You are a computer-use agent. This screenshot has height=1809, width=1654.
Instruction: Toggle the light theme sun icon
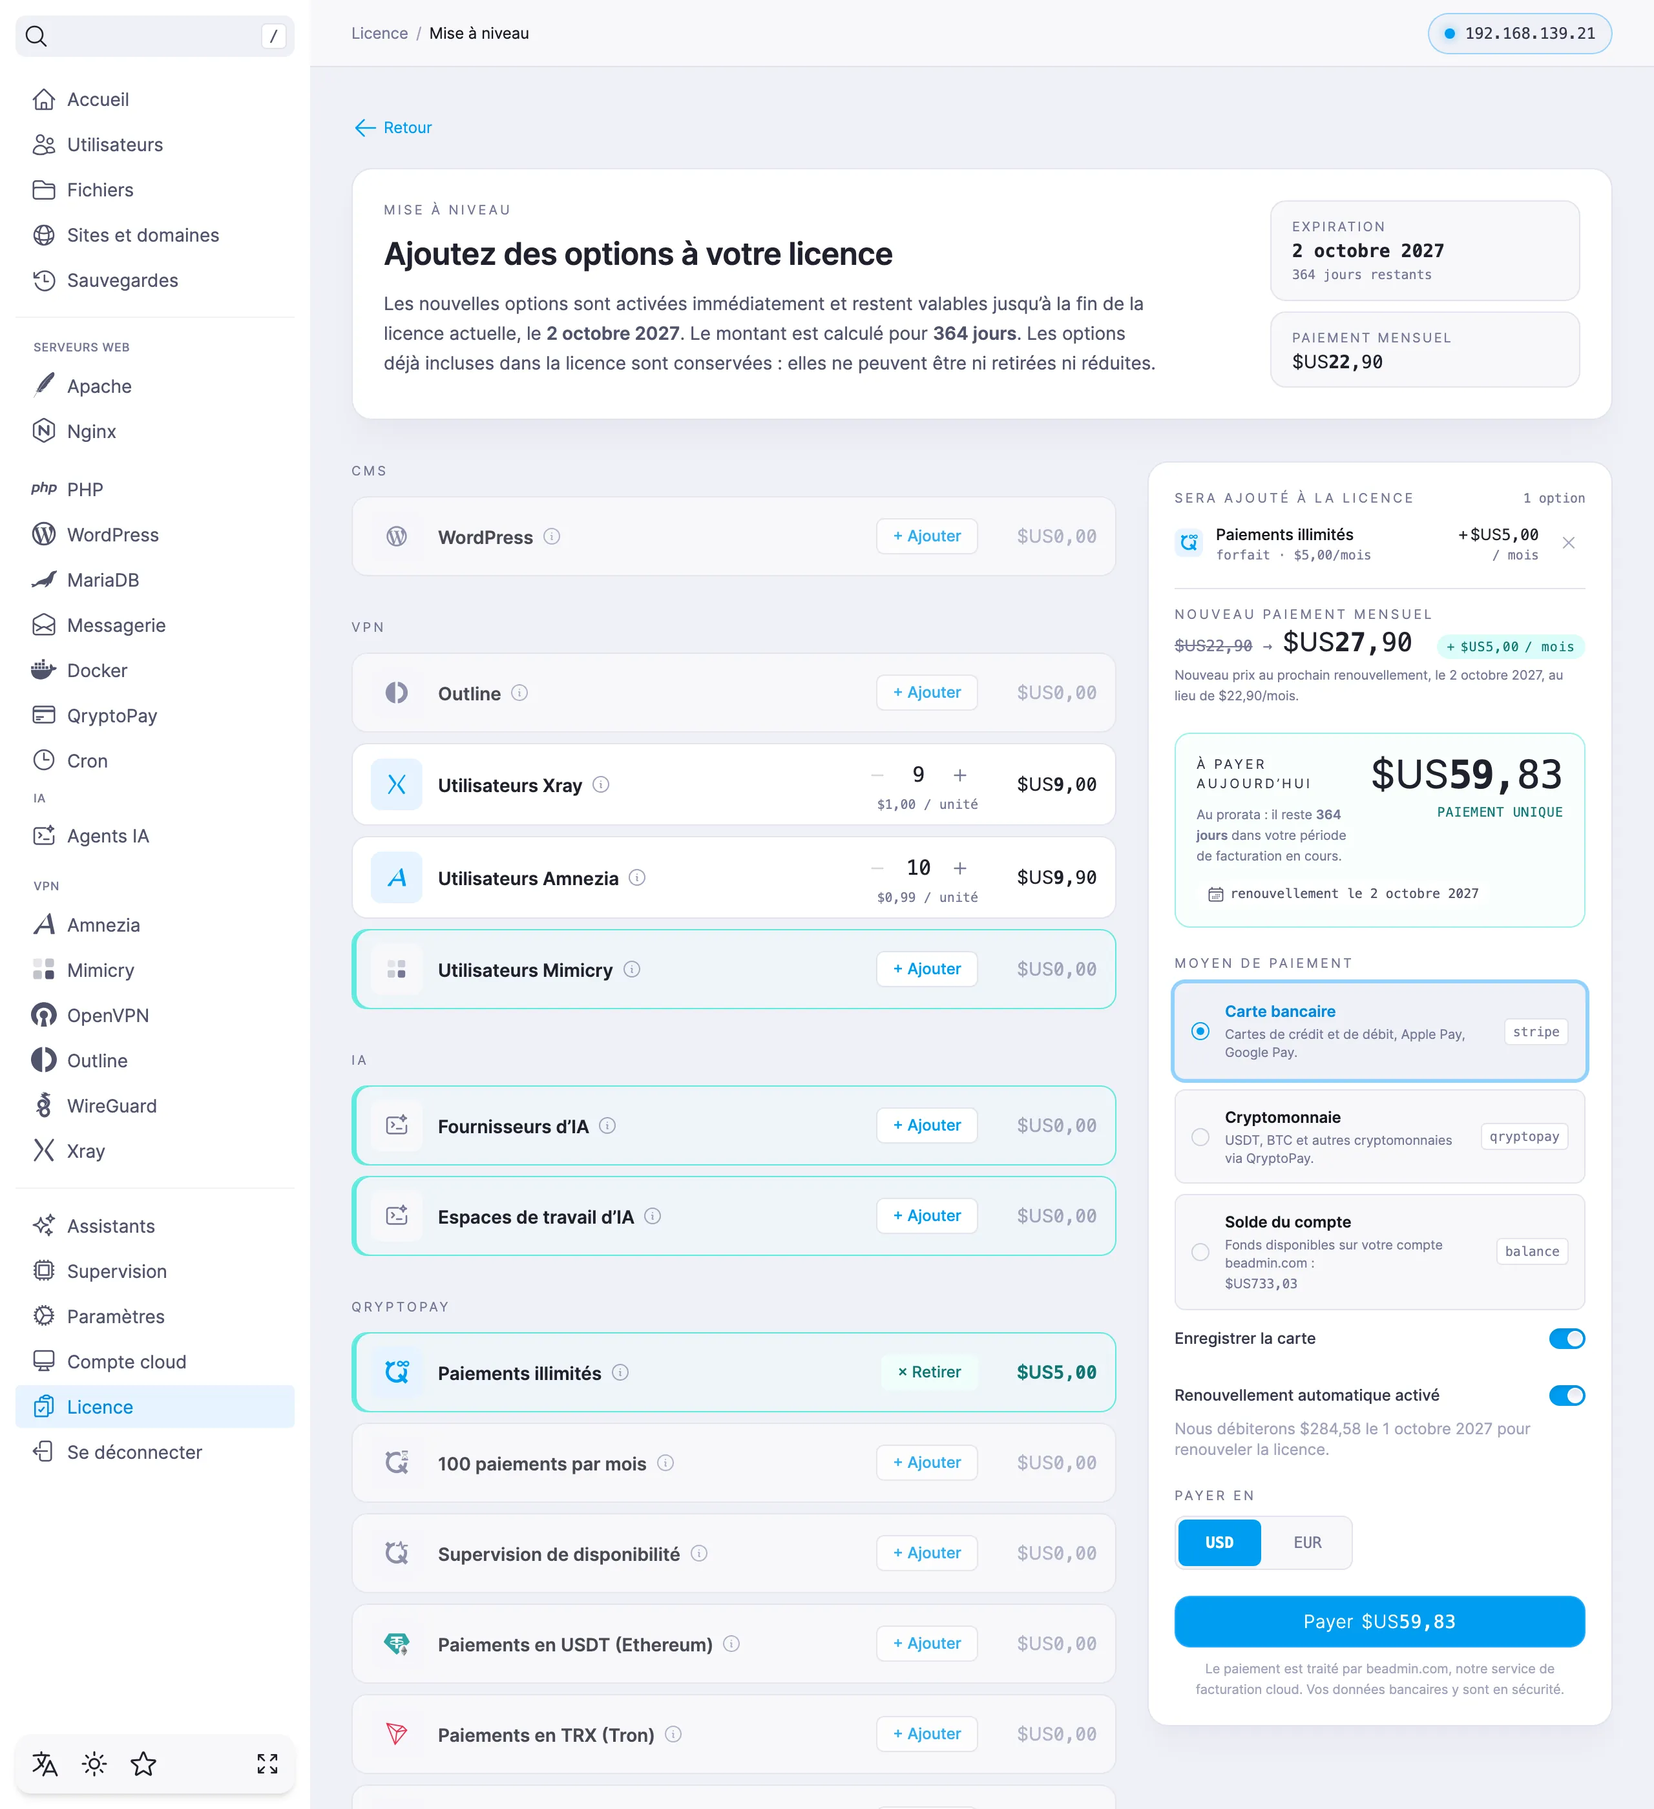tap(94, 1764)
